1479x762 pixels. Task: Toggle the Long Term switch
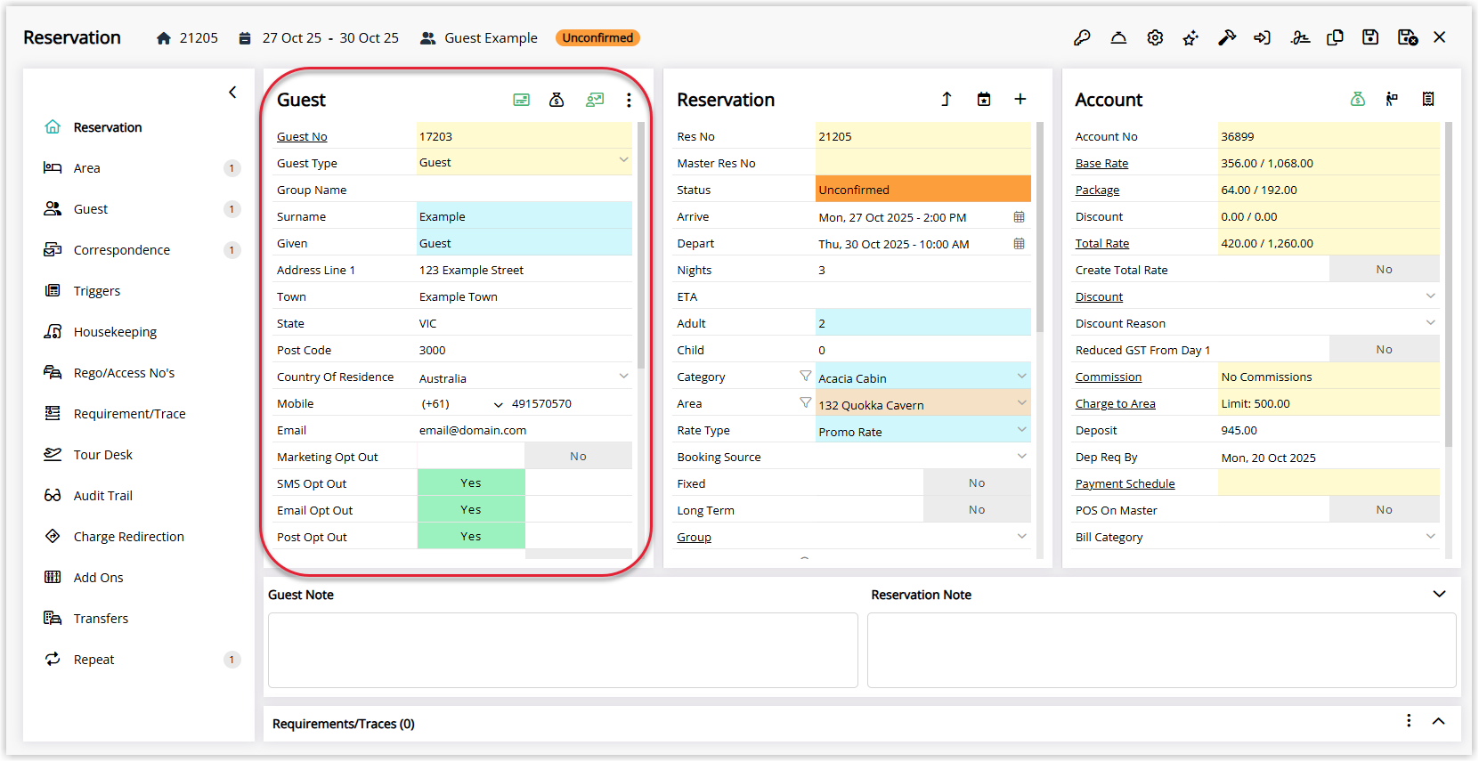point(923,510)
